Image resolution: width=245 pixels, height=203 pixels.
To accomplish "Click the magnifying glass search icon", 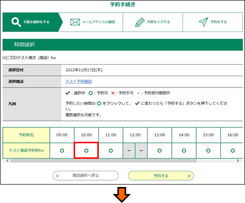I will [16, 22].
